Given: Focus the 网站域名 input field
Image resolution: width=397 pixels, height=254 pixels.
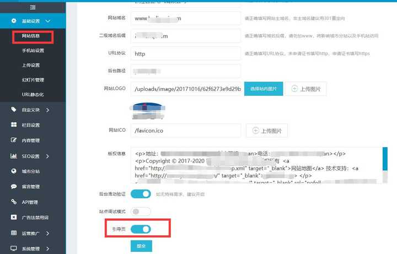Looking at the screenshot, I should click(x=186, y=18).
